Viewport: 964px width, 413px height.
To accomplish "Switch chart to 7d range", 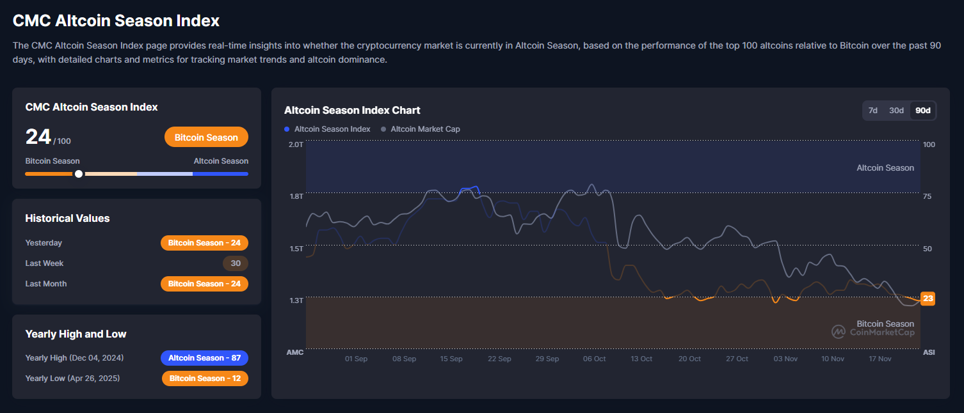I will click(x=873, y=111).
